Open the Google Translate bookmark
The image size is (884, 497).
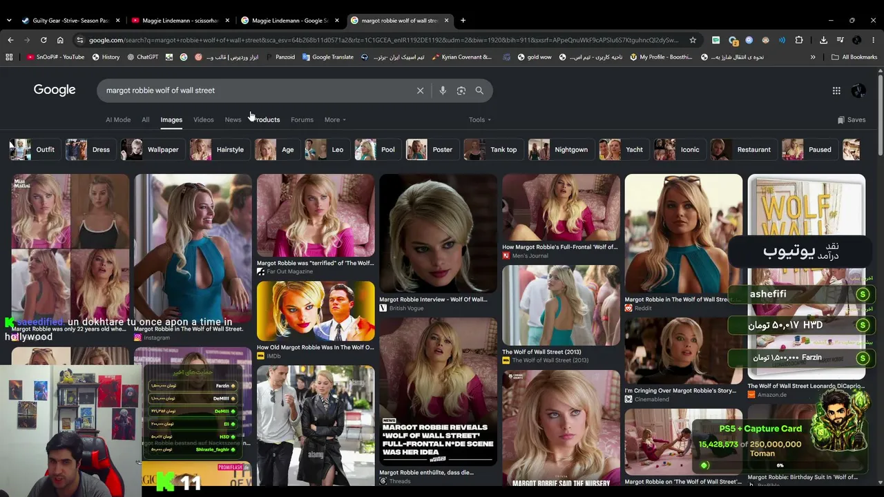tap(328, 57)
